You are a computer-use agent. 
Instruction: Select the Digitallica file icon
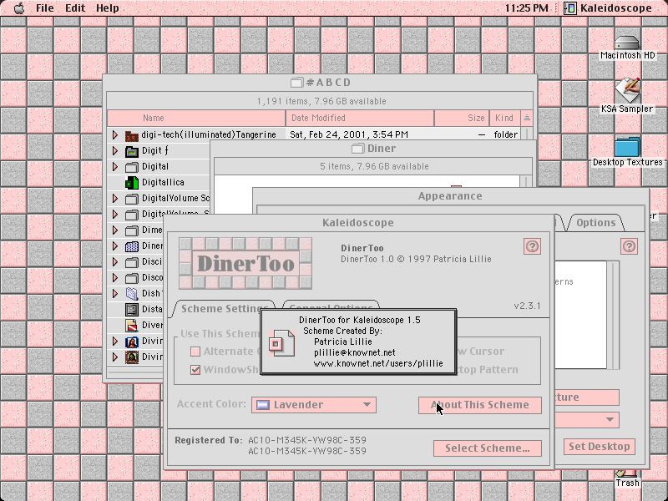pos(132,182)
